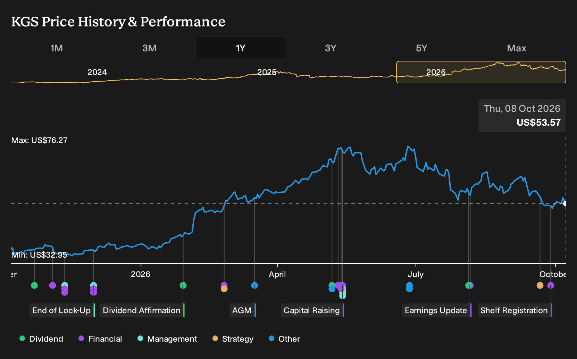This screenshot has height=359, width=577.
Task: Click the white current-price point on chart
Action: point(565,203)
